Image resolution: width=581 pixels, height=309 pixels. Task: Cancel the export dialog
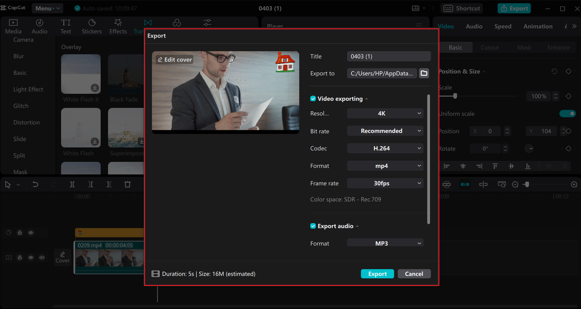414,274
